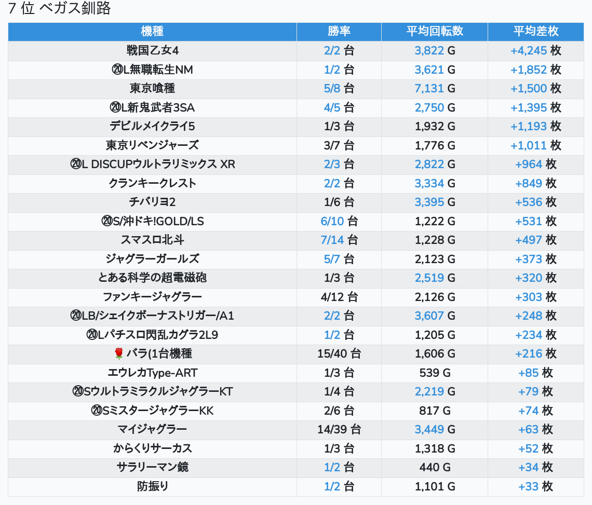The image size is (592, 505).
Task: Click the 7,131 G average spins value
Action: [435, 88]
